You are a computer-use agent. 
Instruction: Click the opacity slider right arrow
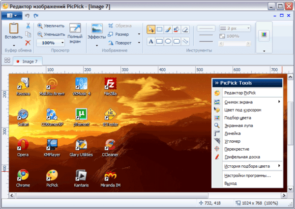(x=248, y=44)
